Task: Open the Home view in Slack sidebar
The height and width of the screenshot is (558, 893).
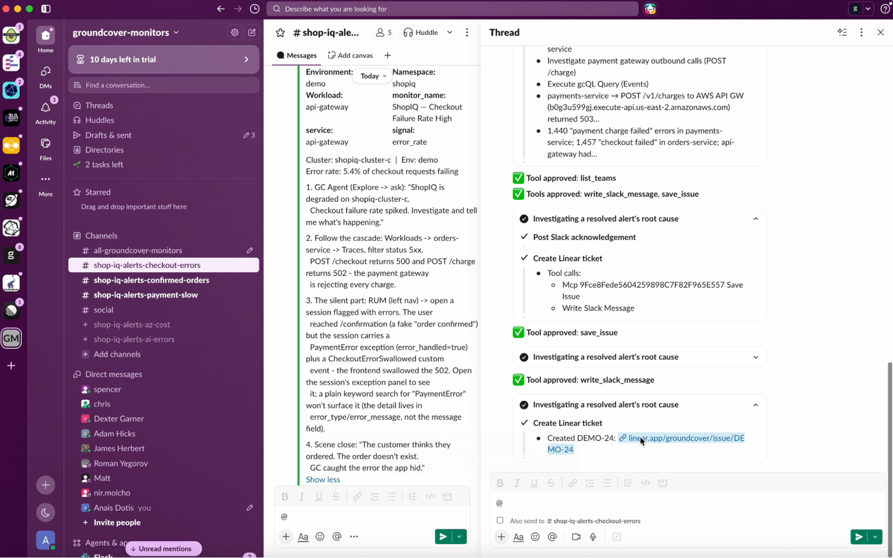Action: (x=45, y=39)
